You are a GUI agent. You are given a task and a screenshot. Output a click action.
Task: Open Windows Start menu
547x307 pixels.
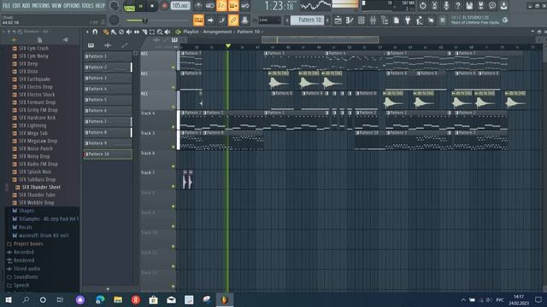click(x=9, y=299)
